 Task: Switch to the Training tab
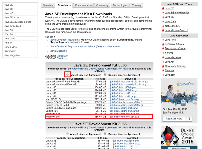(x=136, y=5)
